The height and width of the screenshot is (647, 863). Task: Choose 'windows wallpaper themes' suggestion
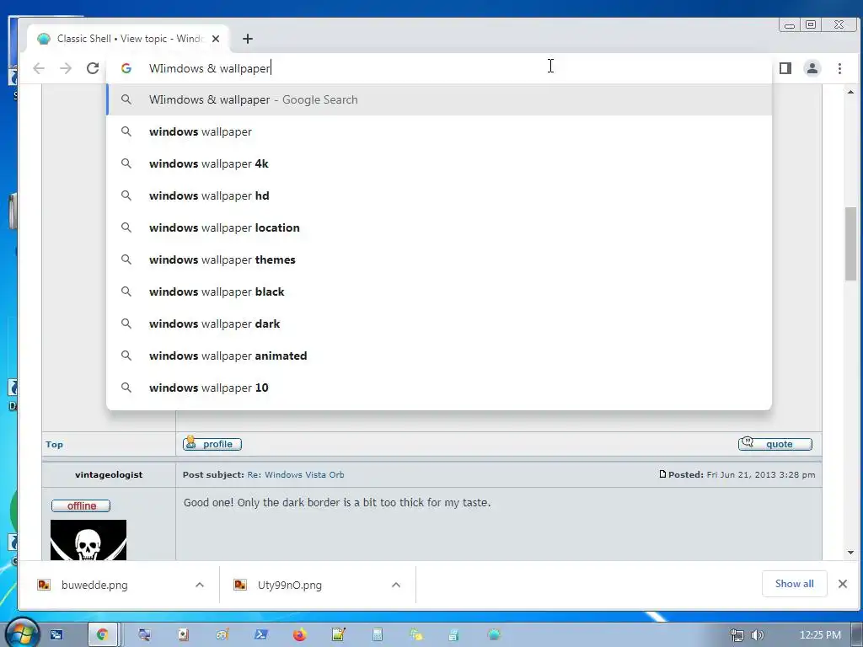click(x=439, y=259)
